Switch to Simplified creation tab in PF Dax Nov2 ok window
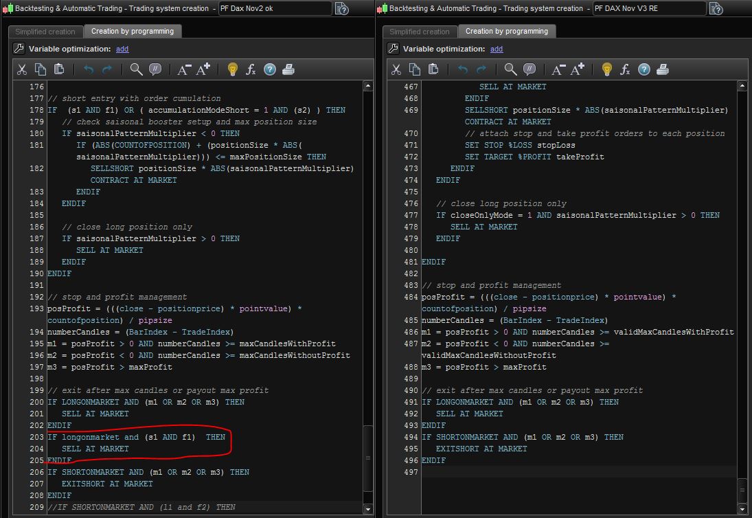Image resolution: width=752 pixels, height=518 pixels. (x=45, y=32)
